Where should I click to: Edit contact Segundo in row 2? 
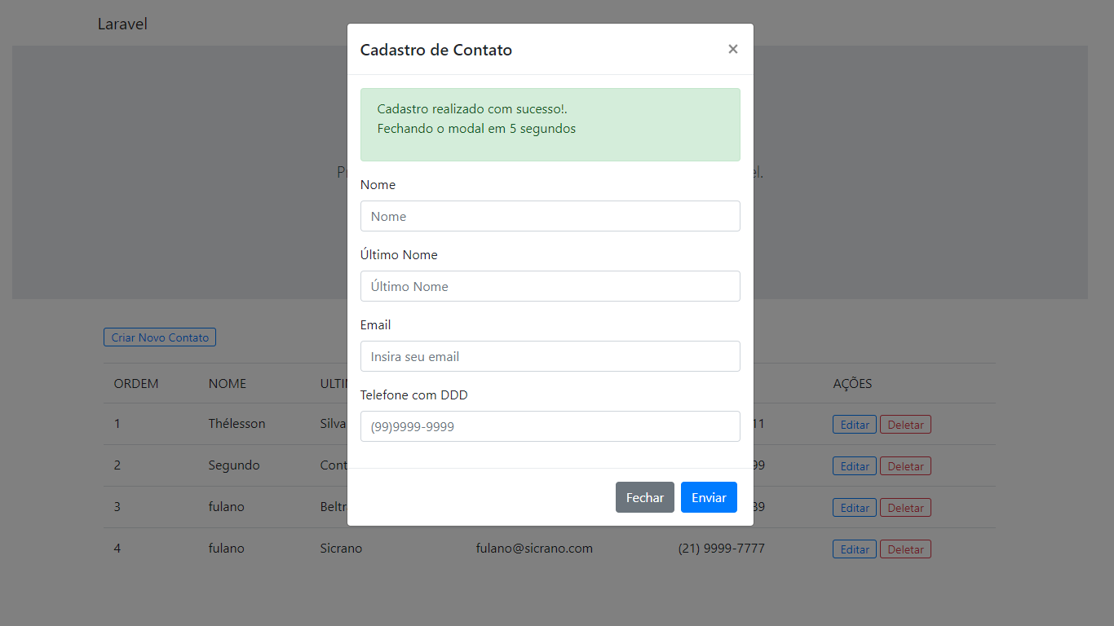click(x=855, y=466)
